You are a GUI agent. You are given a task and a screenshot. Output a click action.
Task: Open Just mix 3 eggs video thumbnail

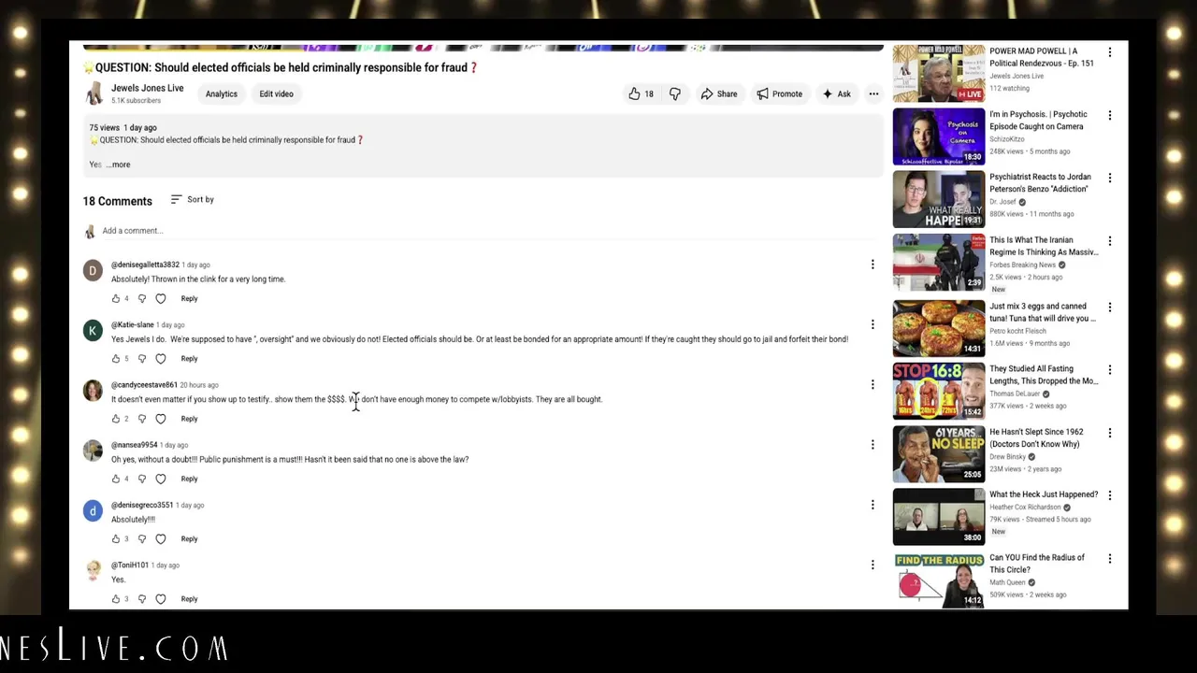click(x=938, y=327)
